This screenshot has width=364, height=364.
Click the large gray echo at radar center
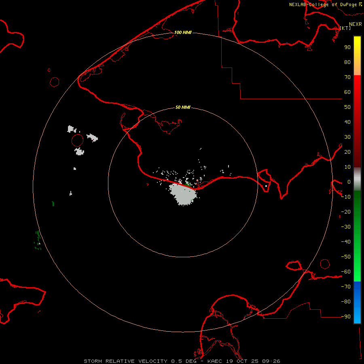click(183, 195)
